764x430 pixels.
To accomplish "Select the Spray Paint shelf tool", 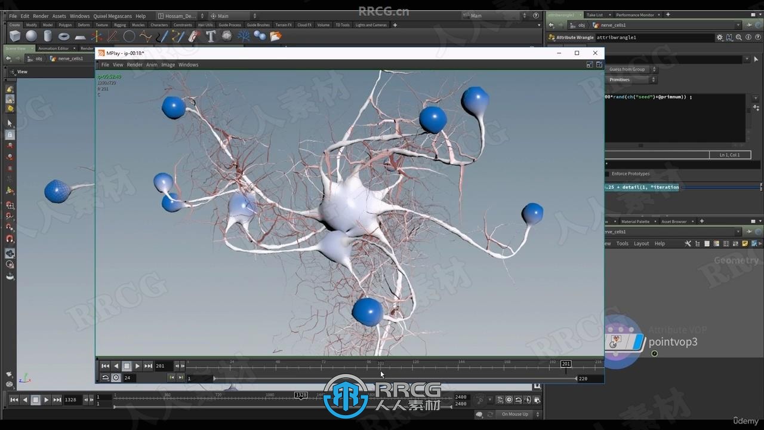I will [x=194, y=36].
